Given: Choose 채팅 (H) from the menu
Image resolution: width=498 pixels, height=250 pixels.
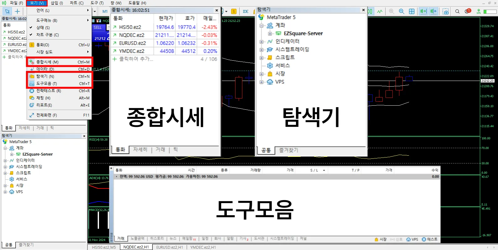Looking at the screenshot, I should (x=60, y=98).
